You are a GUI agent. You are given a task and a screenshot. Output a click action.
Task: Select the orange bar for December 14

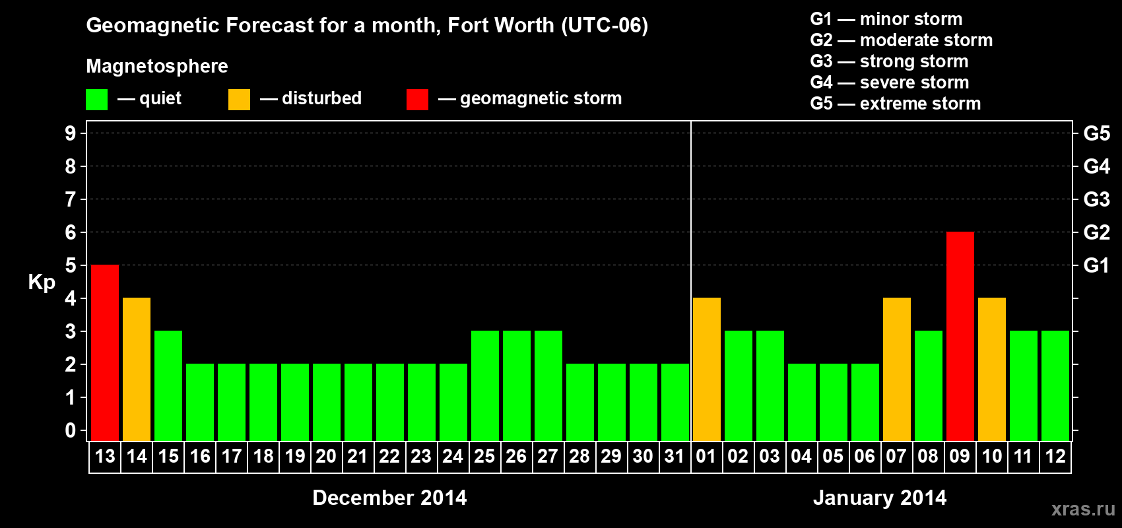(x=137, y=370)
